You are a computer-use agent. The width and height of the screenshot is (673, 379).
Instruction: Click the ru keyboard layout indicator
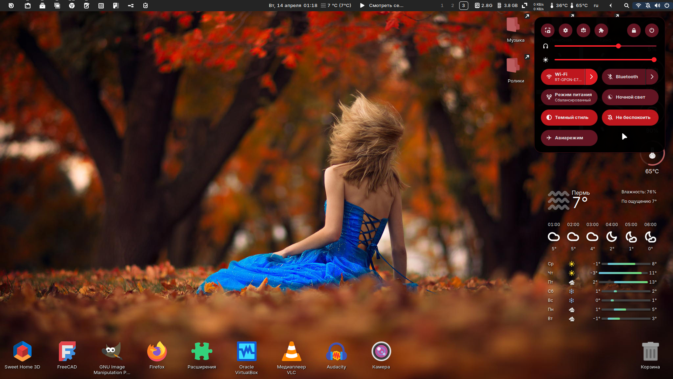(x=596, y=6)
